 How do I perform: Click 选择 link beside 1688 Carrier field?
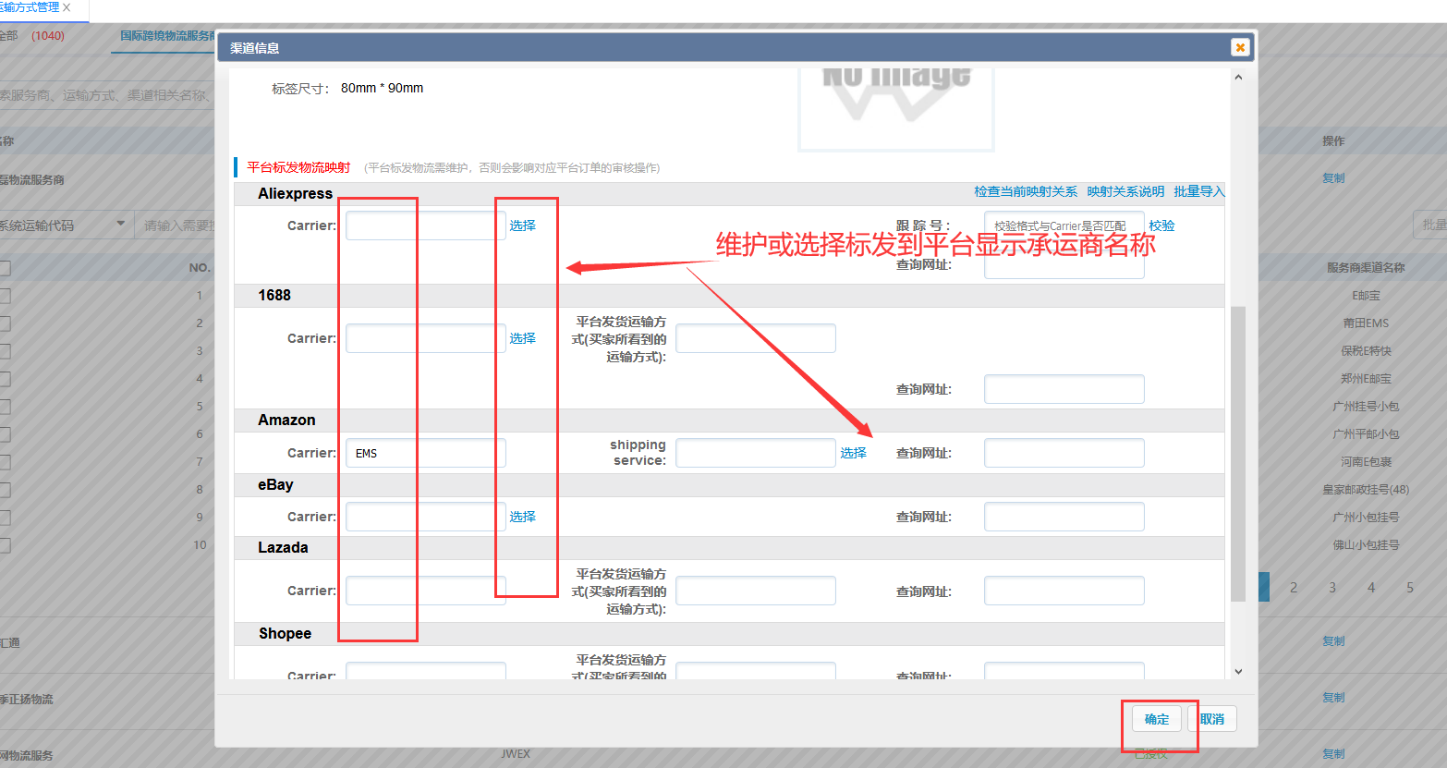(522, 338)
